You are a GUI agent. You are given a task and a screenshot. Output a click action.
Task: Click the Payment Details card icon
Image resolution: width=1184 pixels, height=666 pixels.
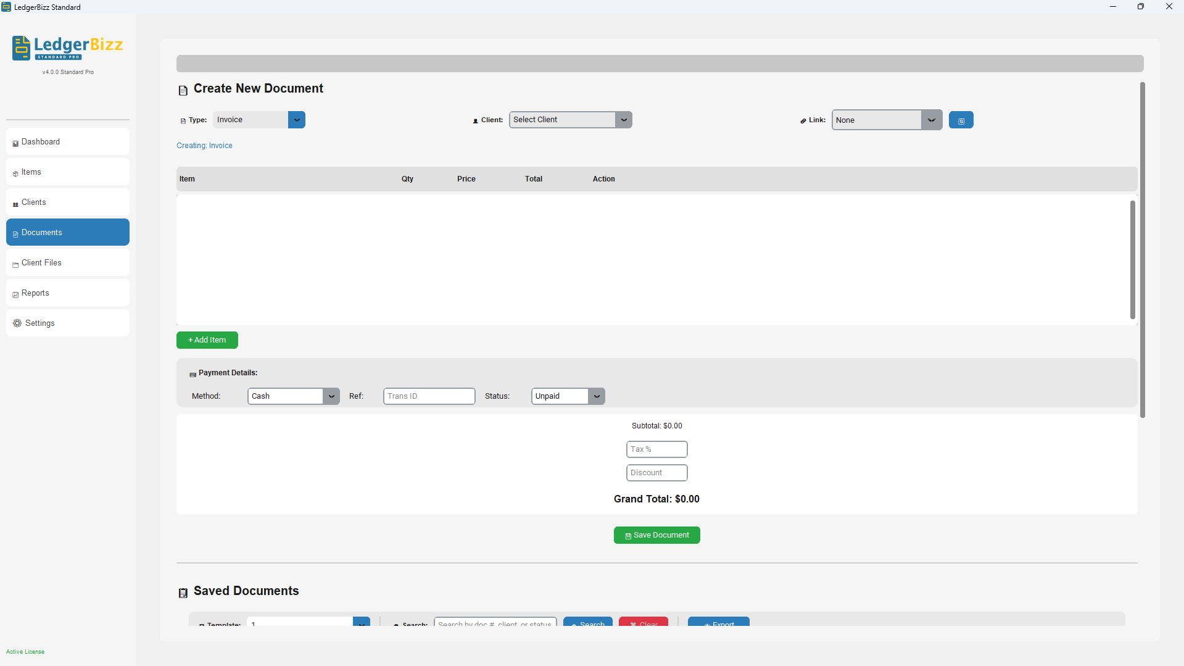tap(193, 374)
